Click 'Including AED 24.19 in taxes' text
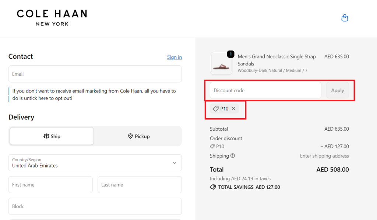Image resolution: width=377 pixels, height=220 pixels. [240, 178]
